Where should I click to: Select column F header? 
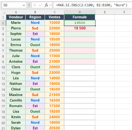point(124,12)
